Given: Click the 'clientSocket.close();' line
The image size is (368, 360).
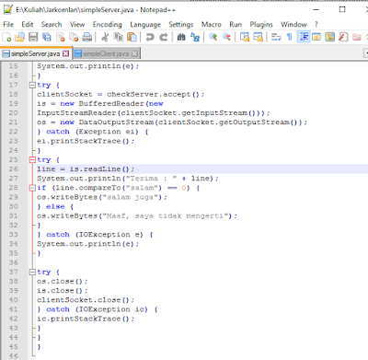Looking at the screenshot, I should click(x=86, y=300).
